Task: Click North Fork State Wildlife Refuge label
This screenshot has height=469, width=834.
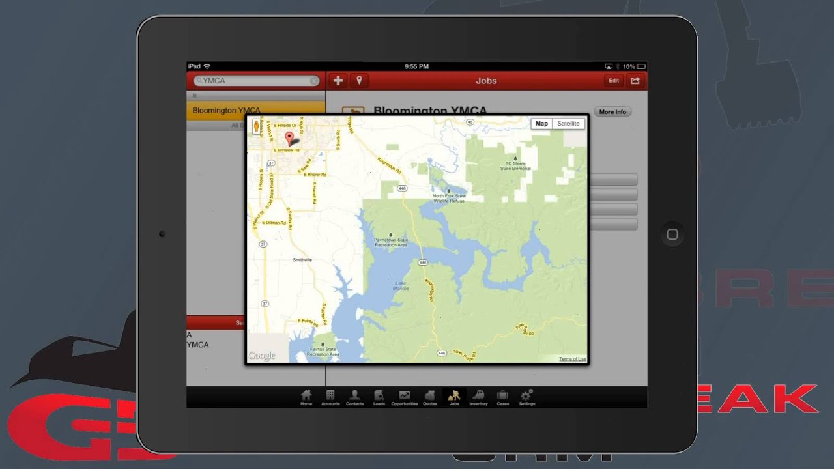Action: pyautogui.click(x=449, y=198)
